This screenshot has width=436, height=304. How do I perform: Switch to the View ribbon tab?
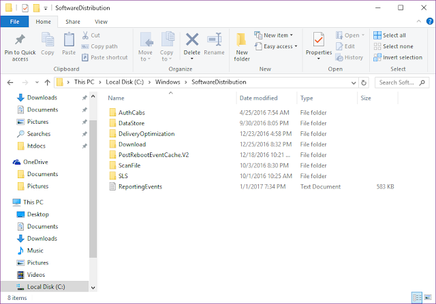coord(101,22)
